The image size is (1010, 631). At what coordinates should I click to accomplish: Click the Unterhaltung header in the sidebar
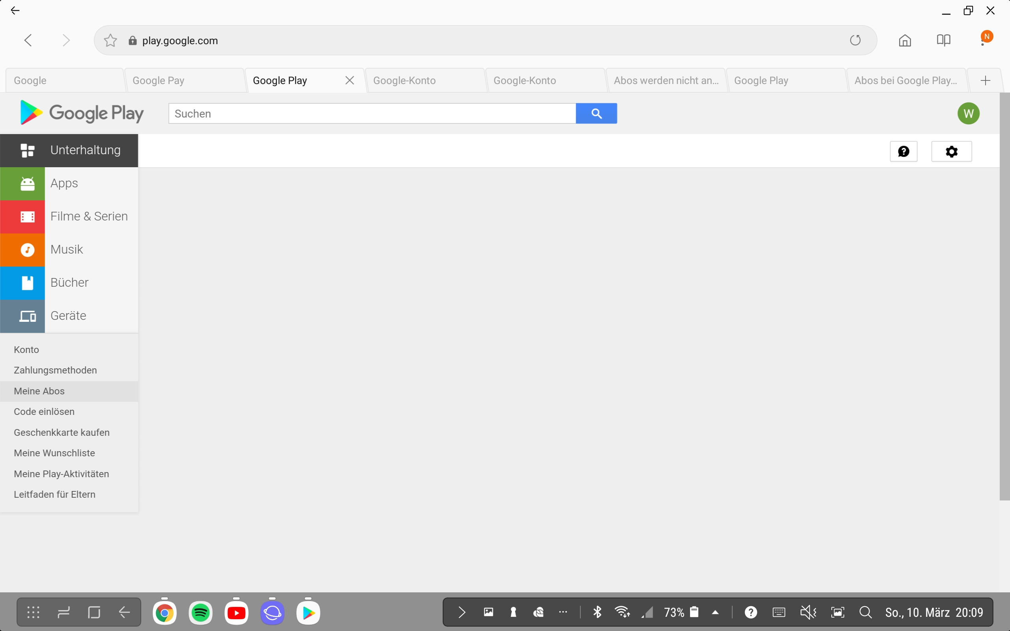[69, 150]
